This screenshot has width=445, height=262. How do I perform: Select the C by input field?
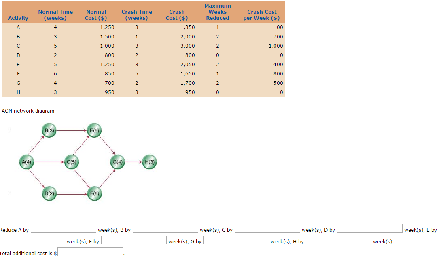(x=267, y=228)
